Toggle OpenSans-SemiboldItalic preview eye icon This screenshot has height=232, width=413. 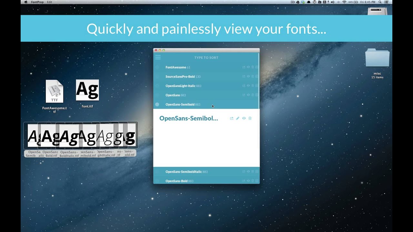pyautogui.click(x=248, y=171)
